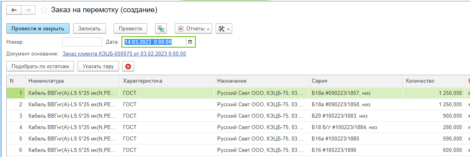Open the tools wrench dropdown
Viewport: 470px width, 157px height.
pyautogui.click(x=224, y=29)
